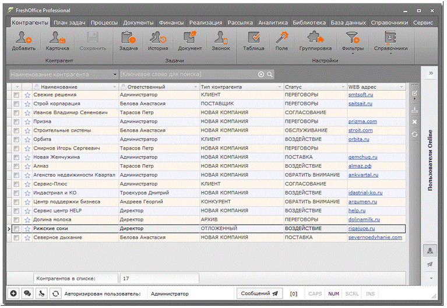Tick the checkbox for Свежие решения row
Image resolution: width=447 pixels, height=308 pixels.
[x=16, y=94]
